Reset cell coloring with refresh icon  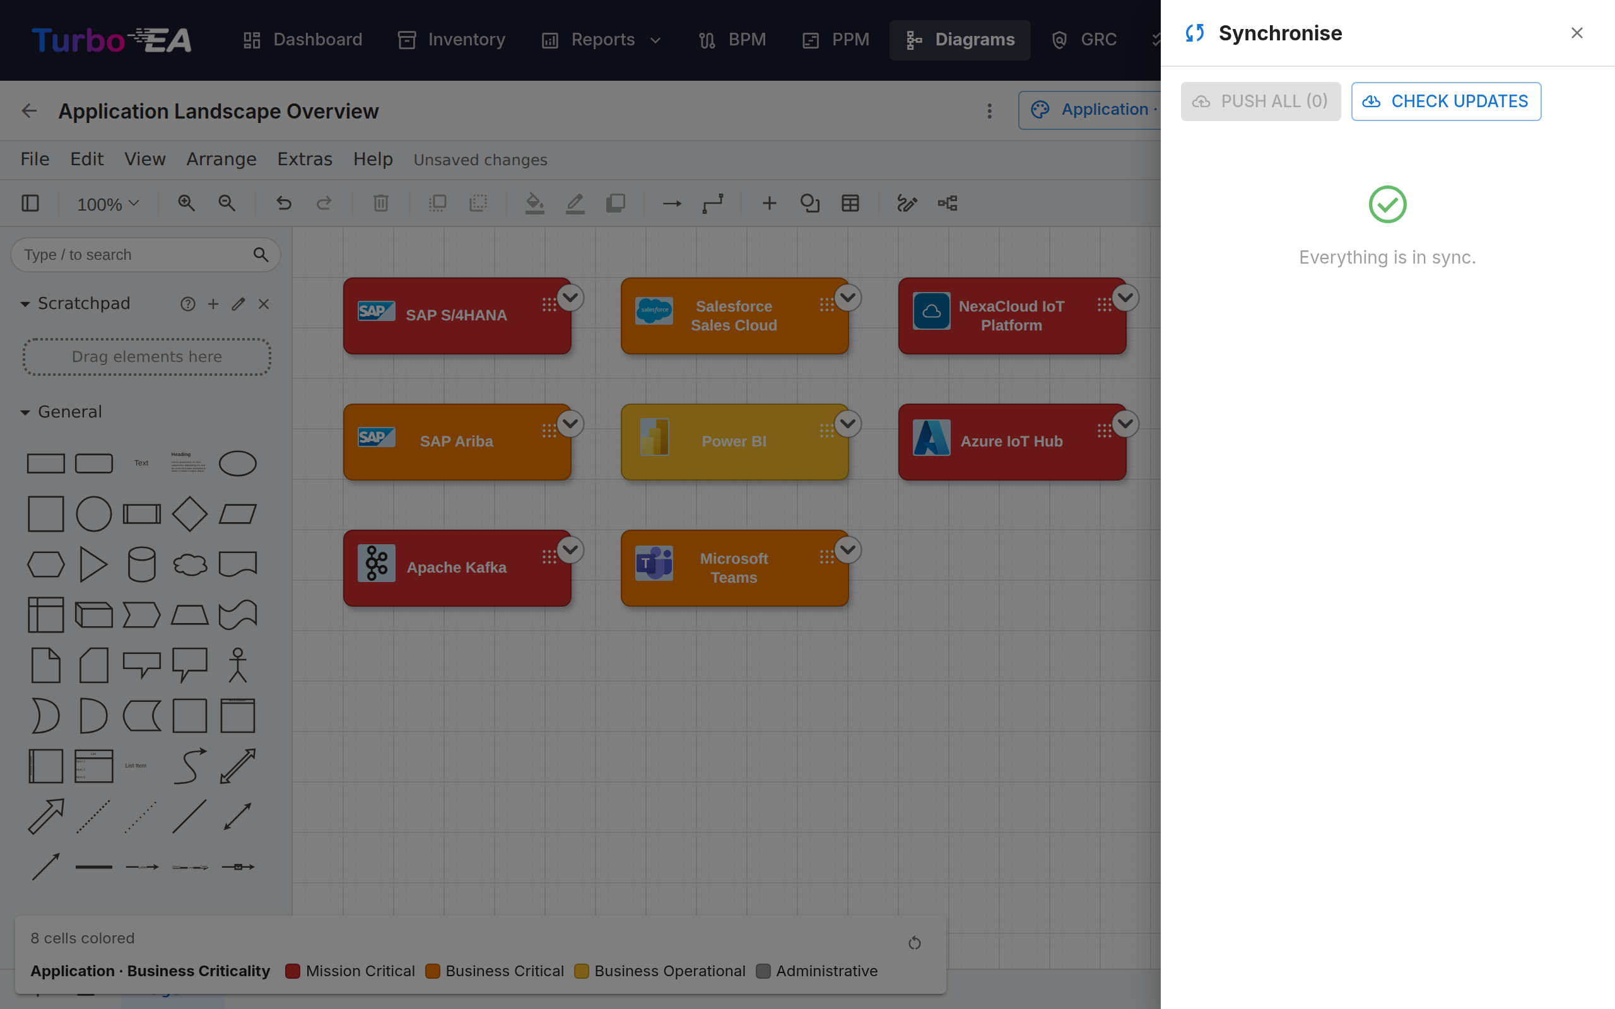914,942
